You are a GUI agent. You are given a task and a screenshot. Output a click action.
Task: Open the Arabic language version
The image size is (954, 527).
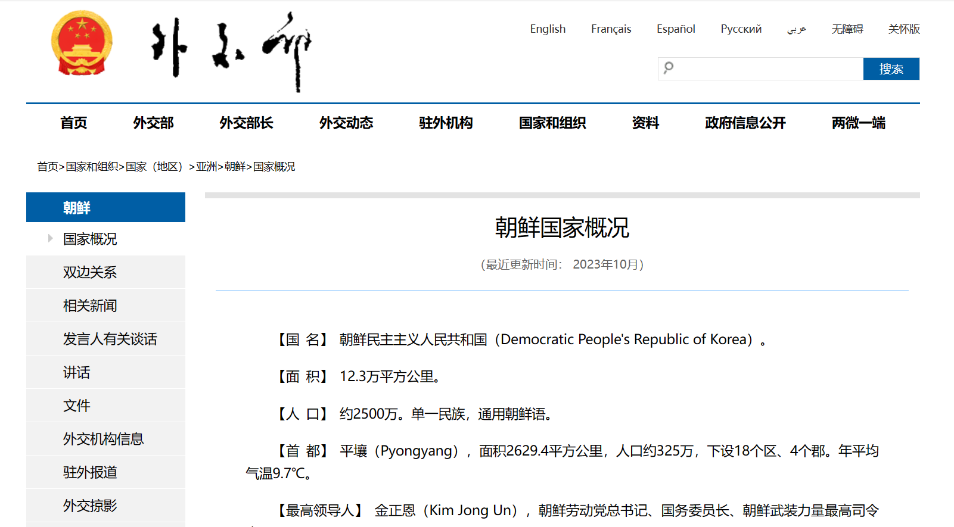[796, 29]
